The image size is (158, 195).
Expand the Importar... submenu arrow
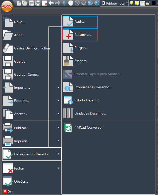[58, 88]
